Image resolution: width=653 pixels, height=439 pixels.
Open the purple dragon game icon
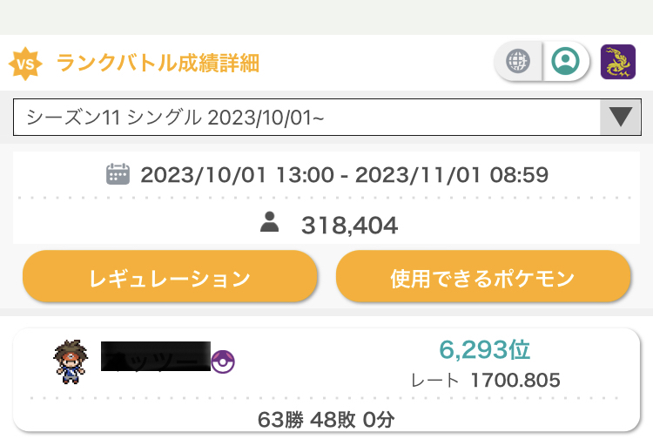click(x=618, y=62)
